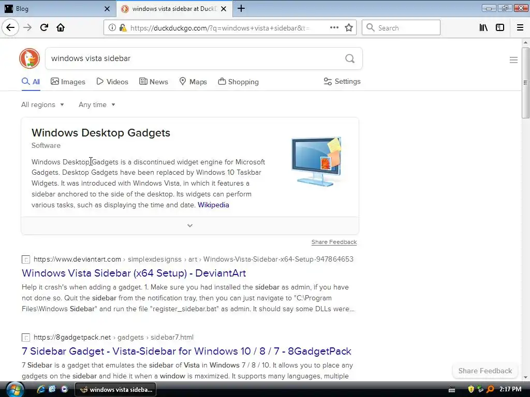Switch to Videos results

pyautogui.click(x=112, y=82)
